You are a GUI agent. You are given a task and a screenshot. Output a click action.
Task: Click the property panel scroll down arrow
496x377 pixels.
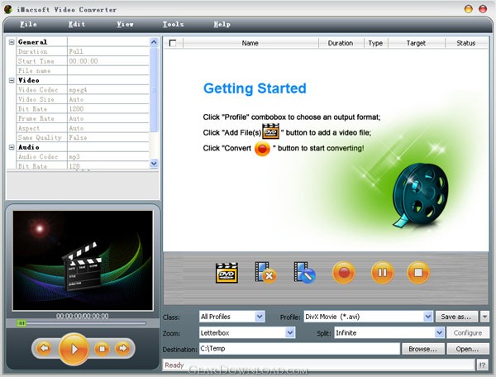[154, 164]
